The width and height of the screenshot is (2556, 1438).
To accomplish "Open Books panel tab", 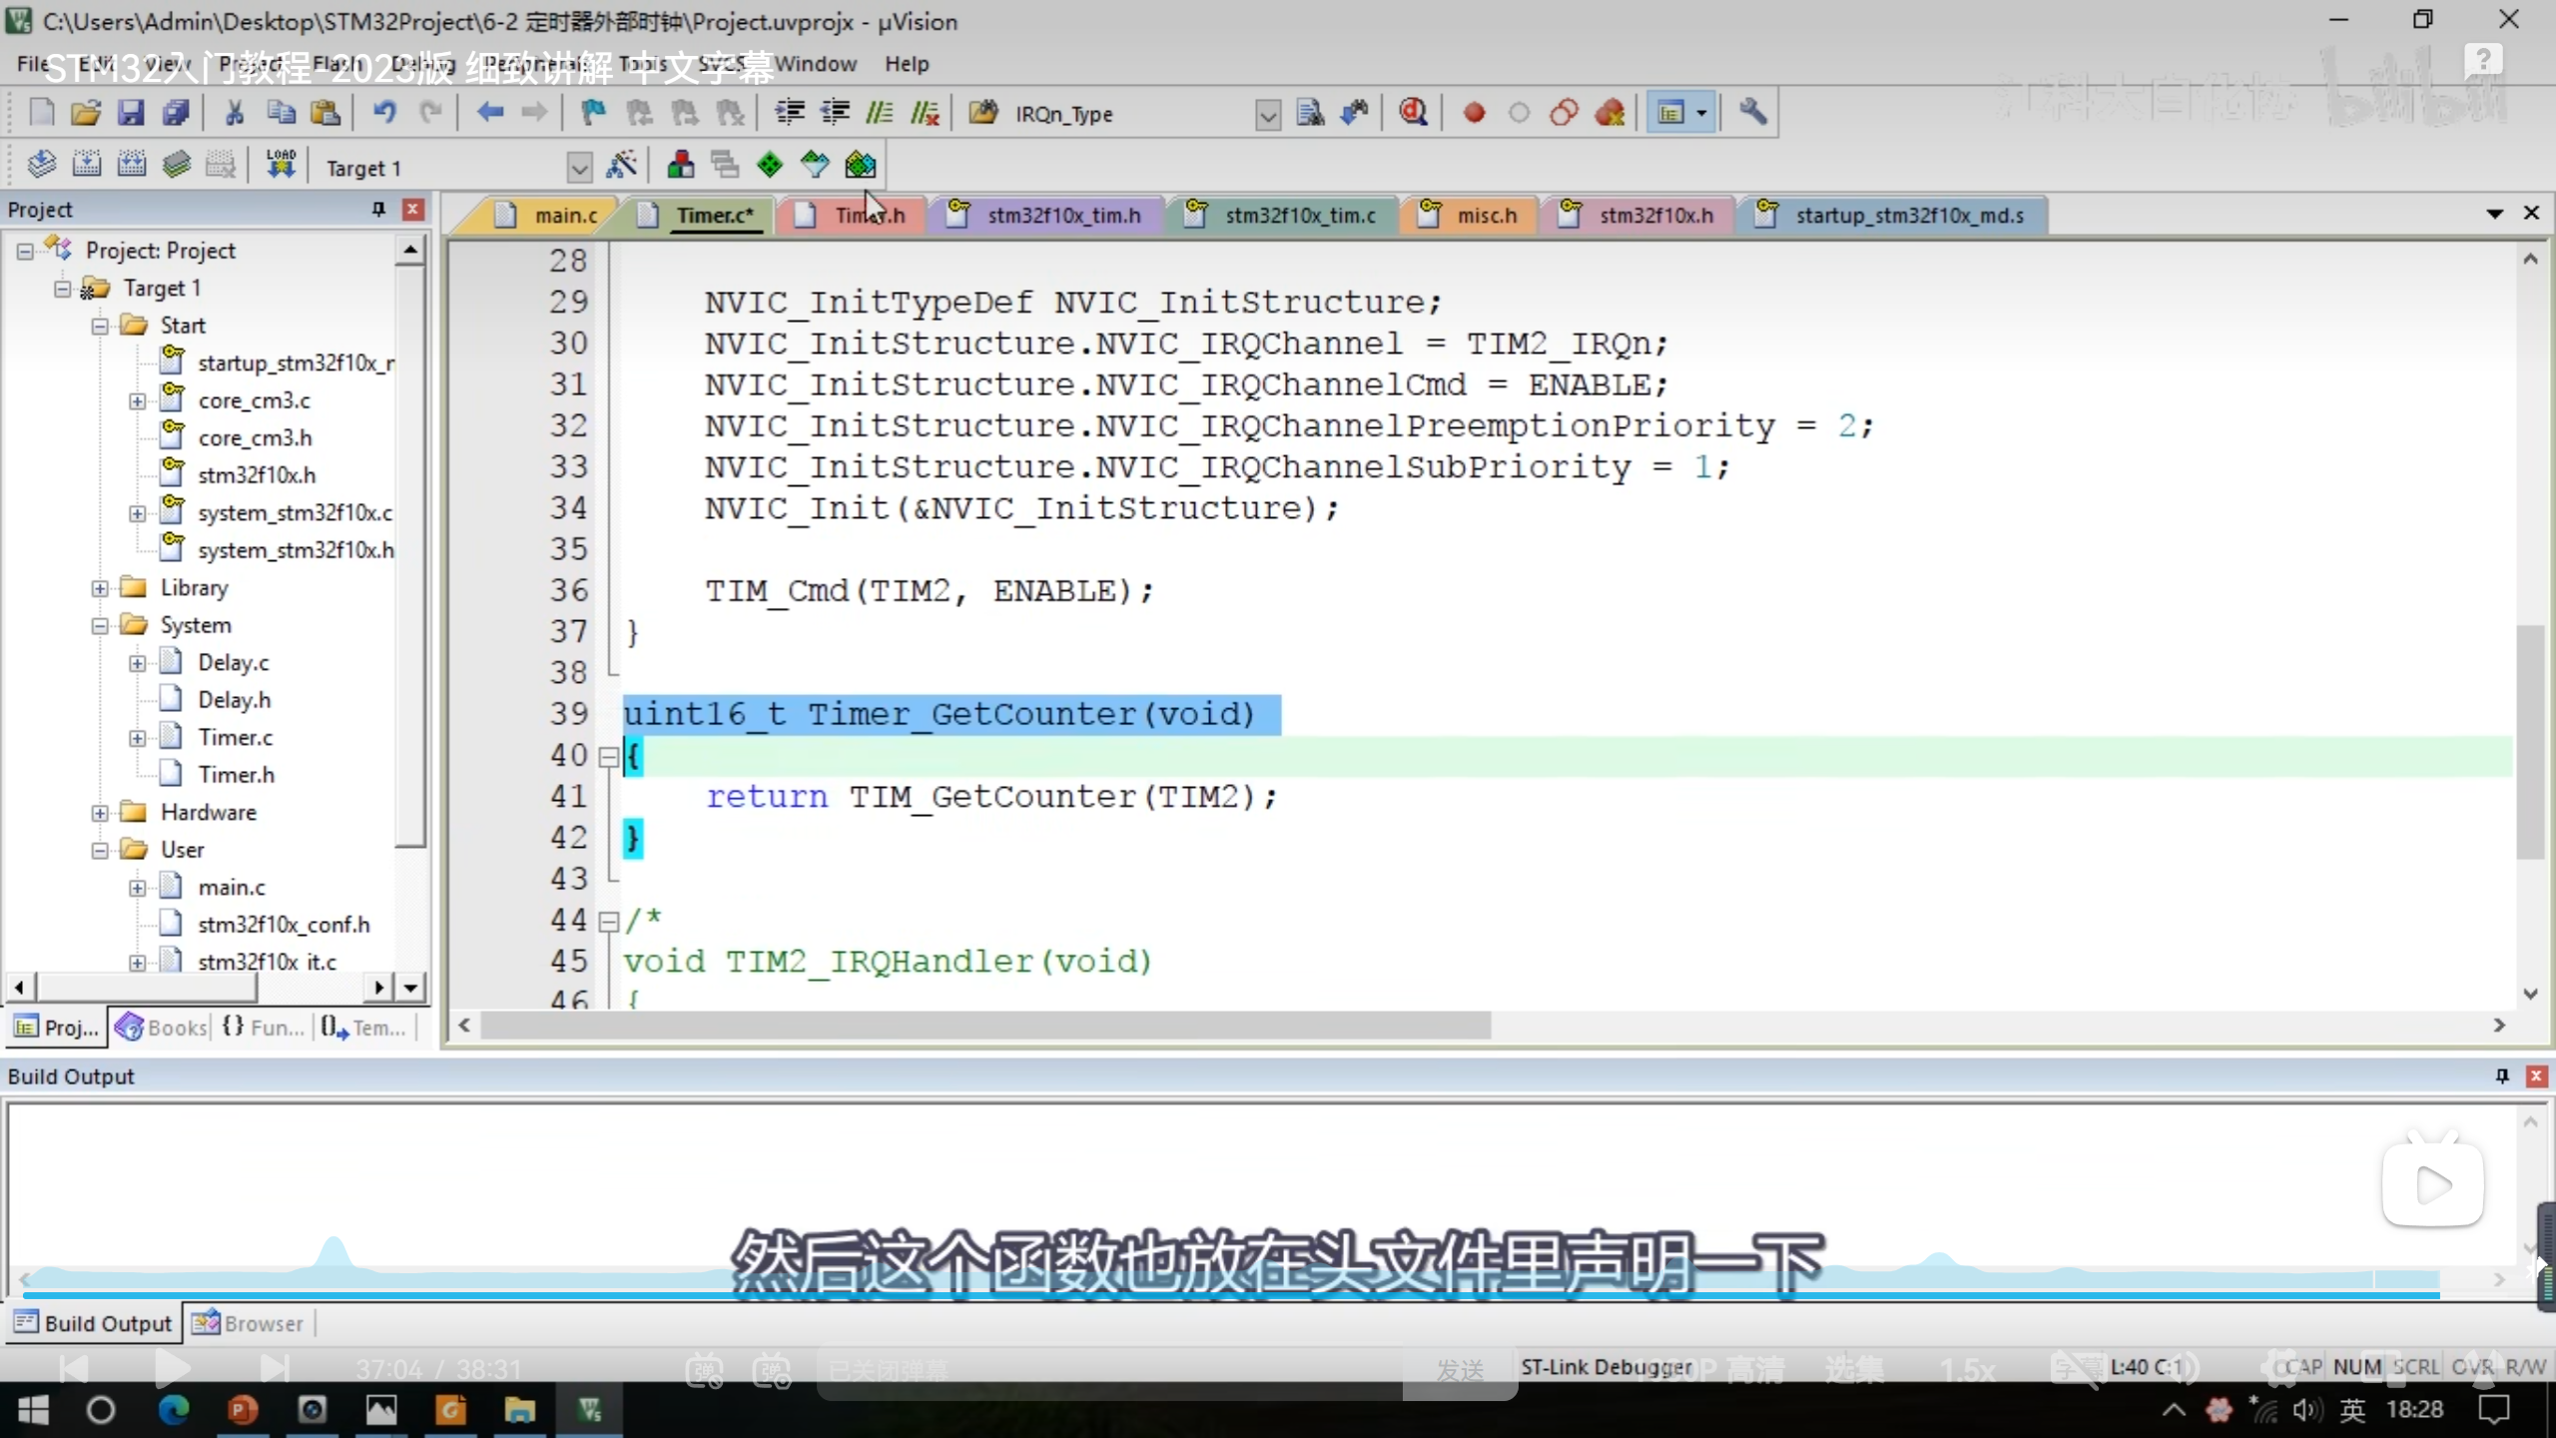I will point(162,1028).
